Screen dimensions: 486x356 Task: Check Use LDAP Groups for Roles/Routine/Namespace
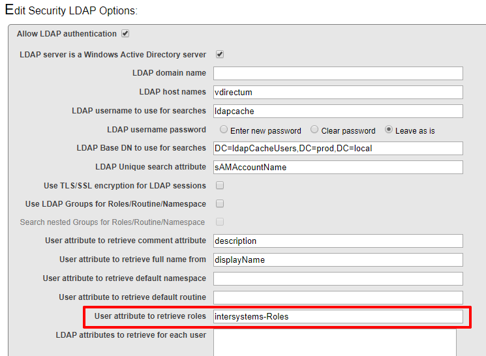220,203
